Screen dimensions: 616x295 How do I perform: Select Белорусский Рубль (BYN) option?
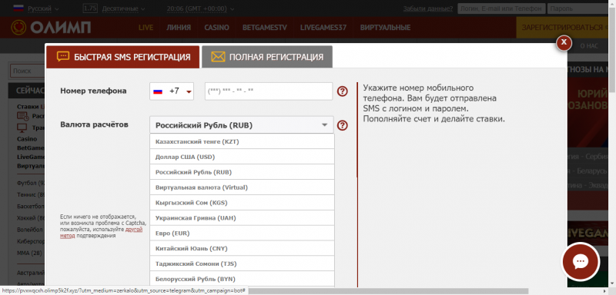242,279
